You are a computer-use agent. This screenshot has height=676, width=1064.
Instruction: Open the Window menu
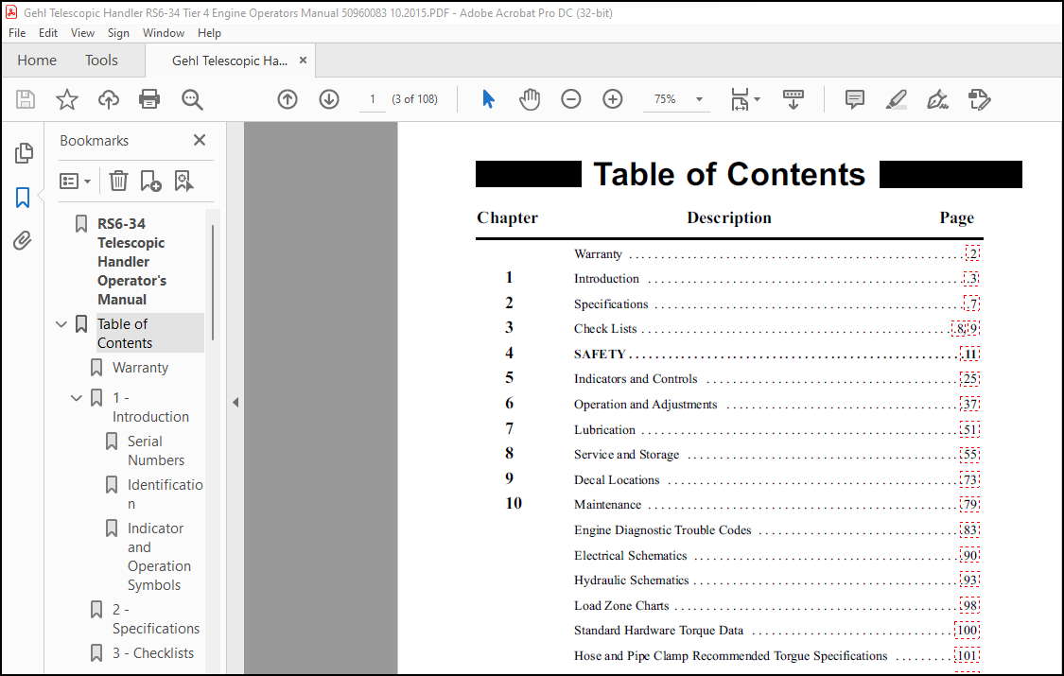point(164,32)
